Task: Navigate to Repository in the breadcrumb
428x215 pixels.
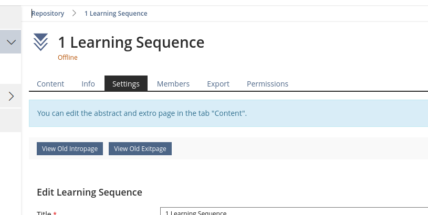Action: [48, 13]
